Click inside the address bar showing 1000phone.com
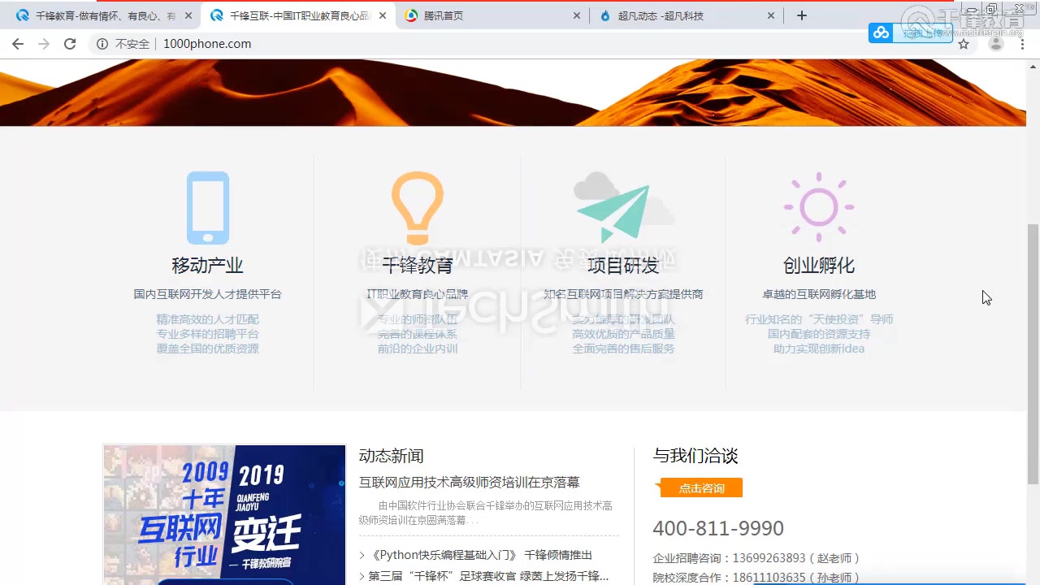 point(207,44)
